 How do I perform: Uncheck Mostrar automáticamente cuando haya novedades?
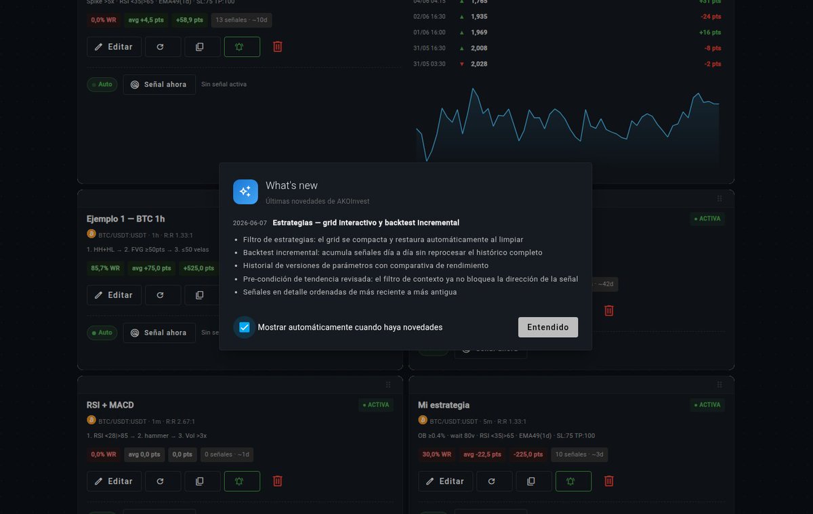[x=245, y=327]
